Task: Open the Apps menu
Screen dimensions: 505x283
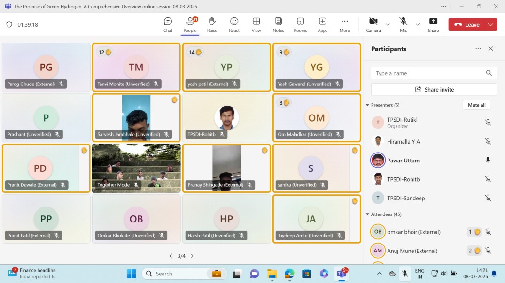Action: [x=322, y=24]
